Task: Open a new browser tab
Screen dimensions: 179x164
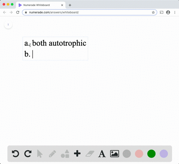Action: click(70, 5)
